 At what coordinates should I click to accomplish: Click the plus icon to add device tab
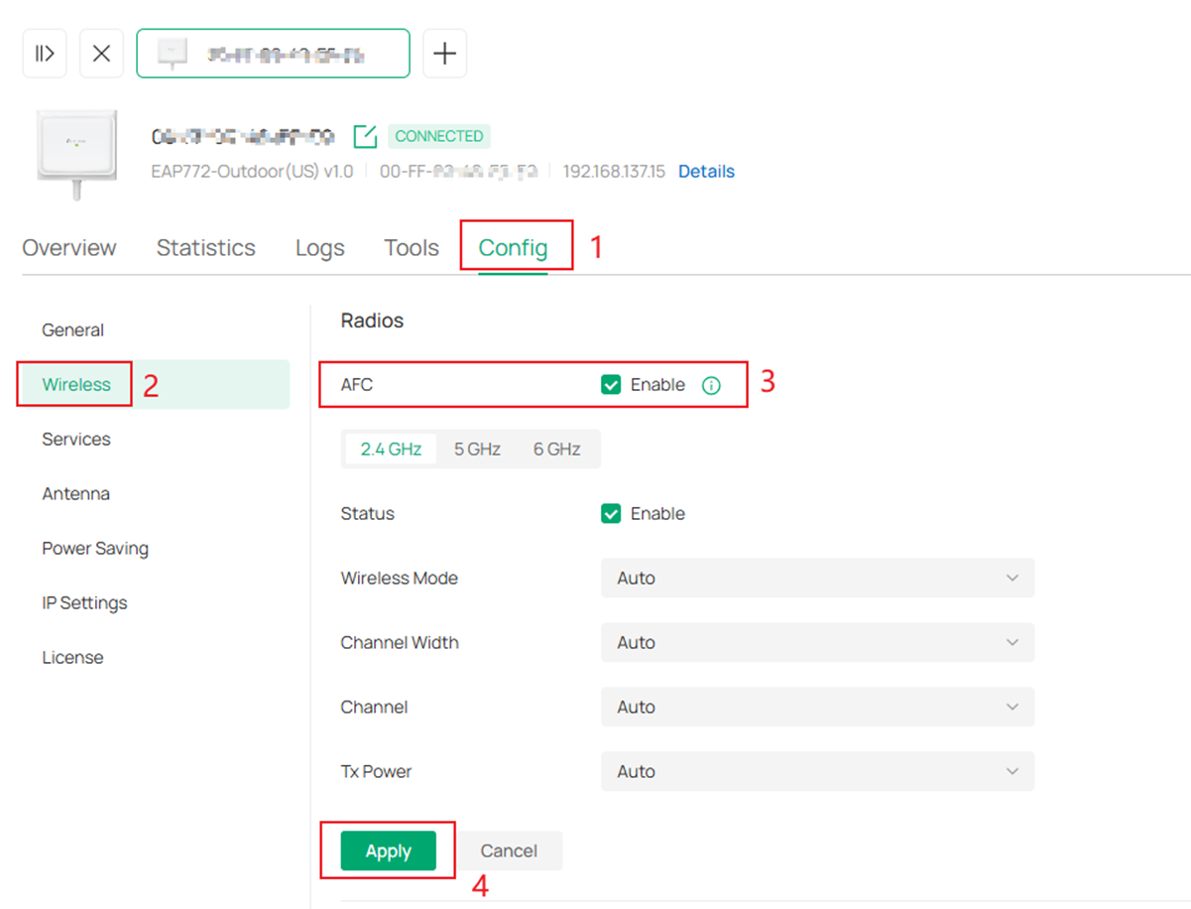(444, 54)
